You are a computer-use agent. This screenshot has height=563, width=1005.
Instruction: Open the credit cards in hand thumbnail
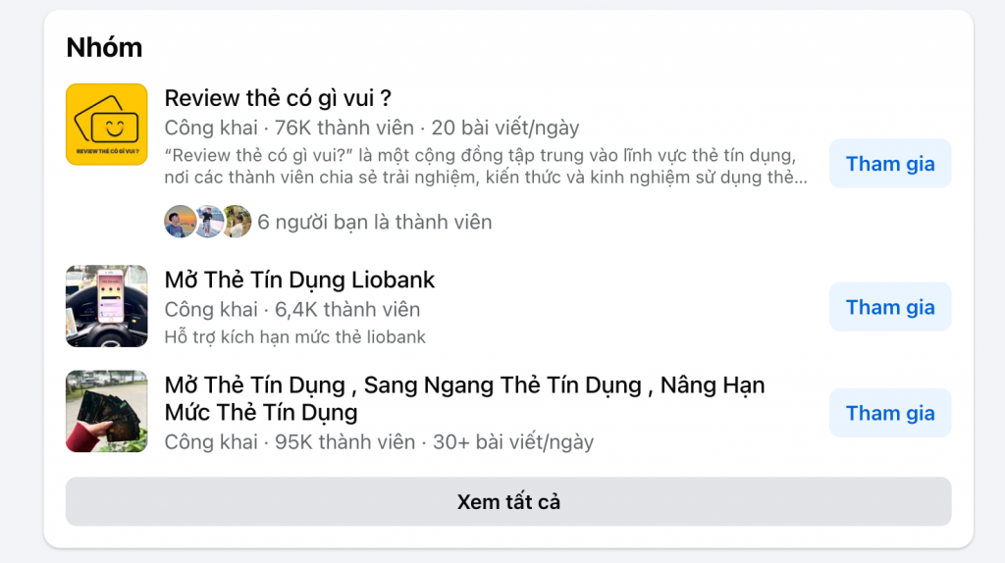pyautogui.click(x=106, y=411)
